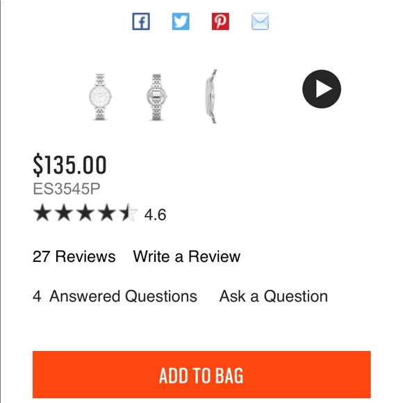Viewport: 403px width, 403px height.
Task: Select the 4.6 rating score
Action: tap(155, 215)
